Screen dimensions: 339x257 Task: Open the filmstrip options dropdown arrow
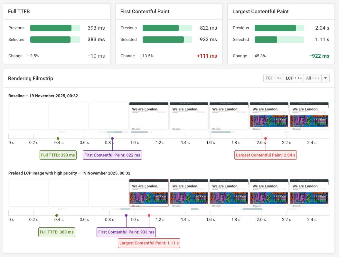(x=325, y=78)
